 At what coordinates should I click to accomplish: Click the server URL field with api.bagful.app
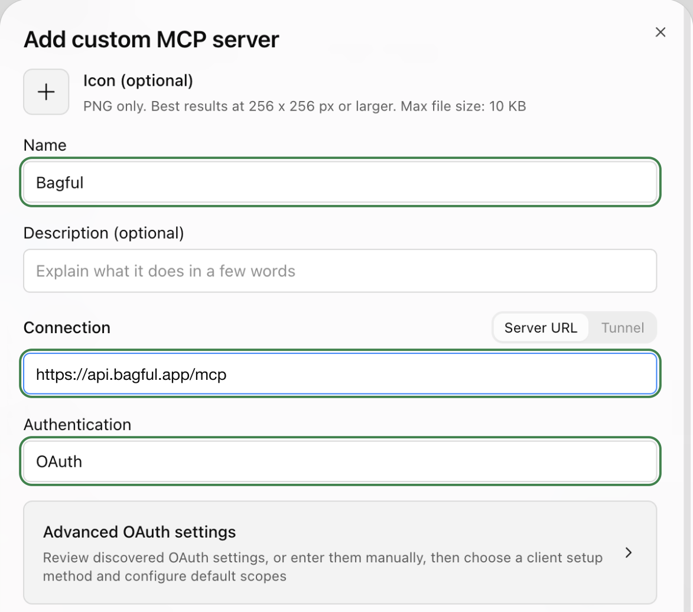click(340, 375)
